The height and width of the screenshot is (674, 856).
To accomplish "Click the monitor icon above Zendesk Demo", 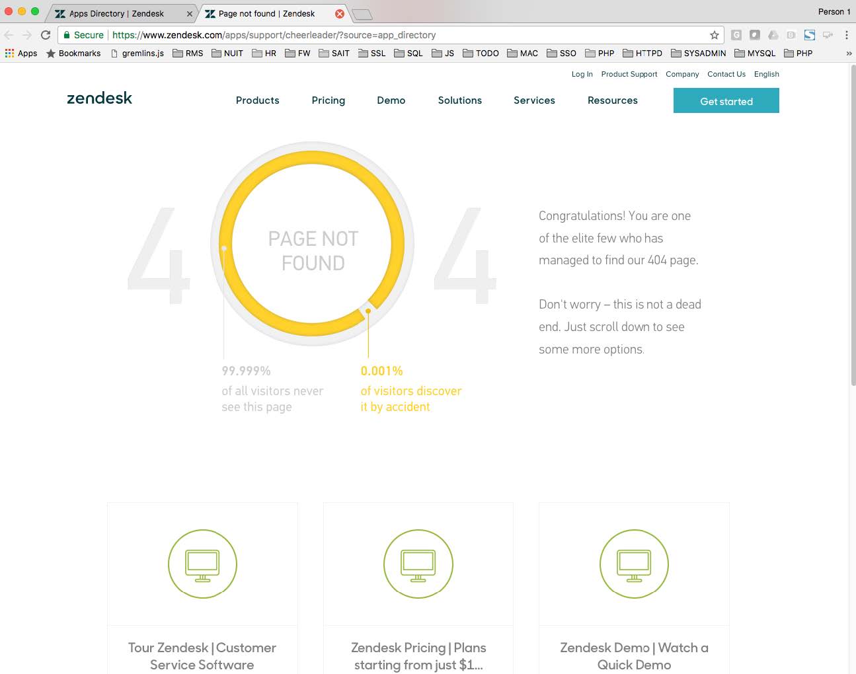I will (634, 564).
